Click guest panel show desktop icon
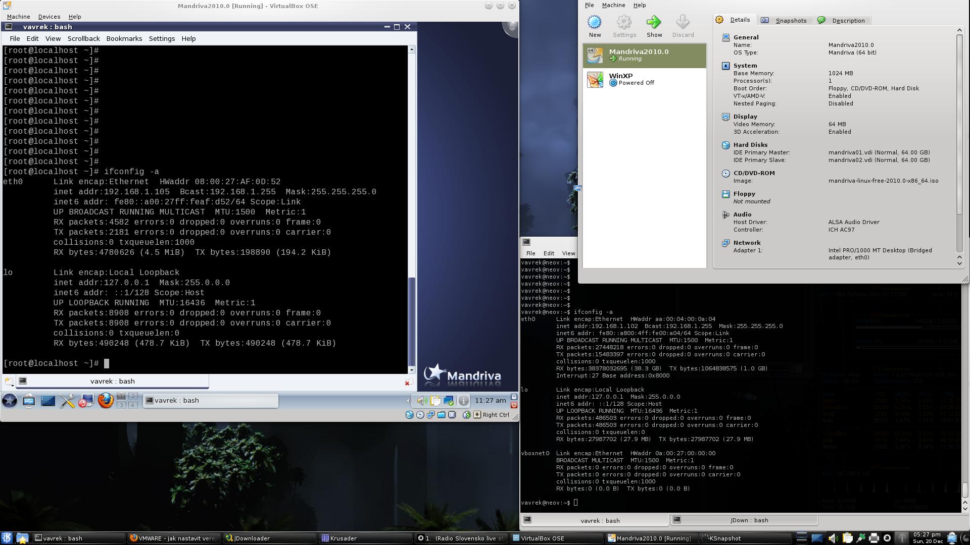The width and height of the screenshot is (970, 545). [x=48, y=401]
